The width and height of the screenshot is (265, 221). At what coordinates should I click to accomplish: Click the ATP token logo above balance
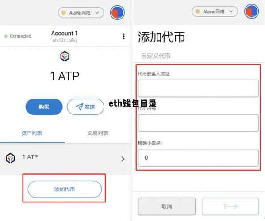click(65, 56)
